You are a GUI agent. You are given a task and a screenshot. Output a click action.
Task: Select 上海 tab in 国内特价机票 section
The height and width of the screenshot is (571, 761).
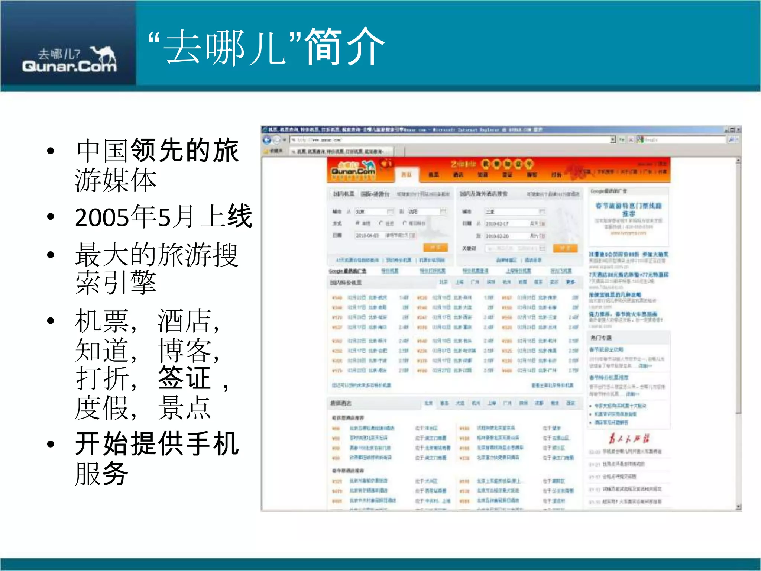tap(459, 282)
